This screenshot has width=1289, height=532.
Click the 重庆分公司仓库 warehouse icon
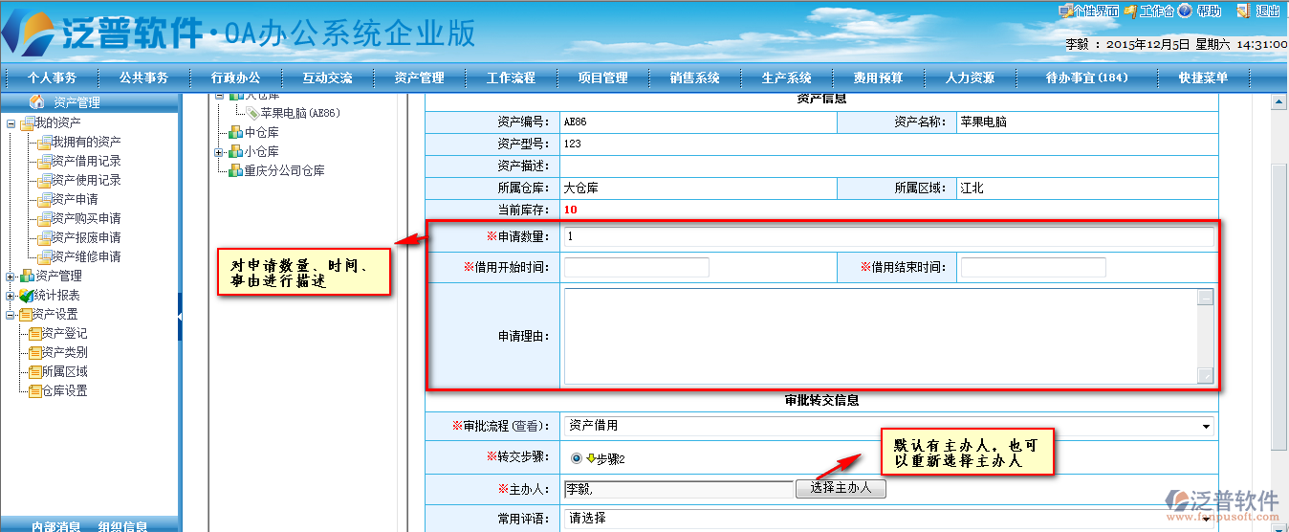[x=235, y=170]
